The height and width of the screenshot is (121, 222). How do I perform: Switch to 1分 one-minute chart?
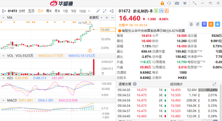point(65,11)
